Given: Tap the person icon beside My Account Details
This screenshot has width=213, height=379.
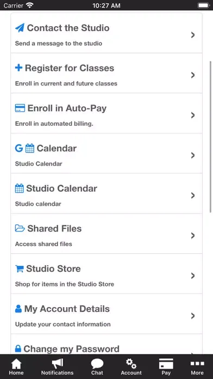Looking at the screenshot, I should pos(18,309).
